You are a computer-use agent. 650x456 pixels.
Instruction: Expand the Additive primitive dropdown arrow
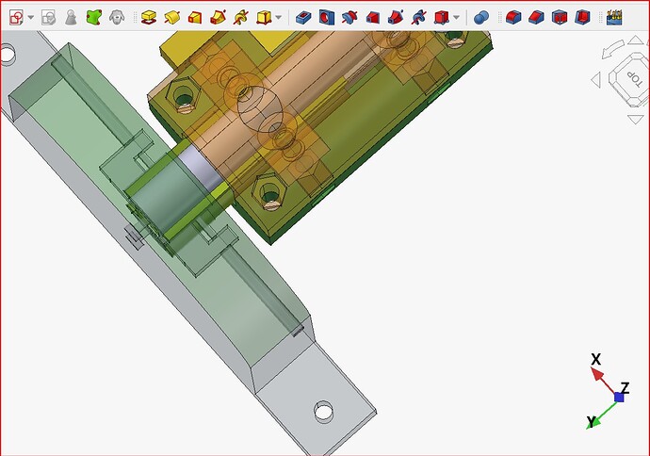click(x=279, y=17)
